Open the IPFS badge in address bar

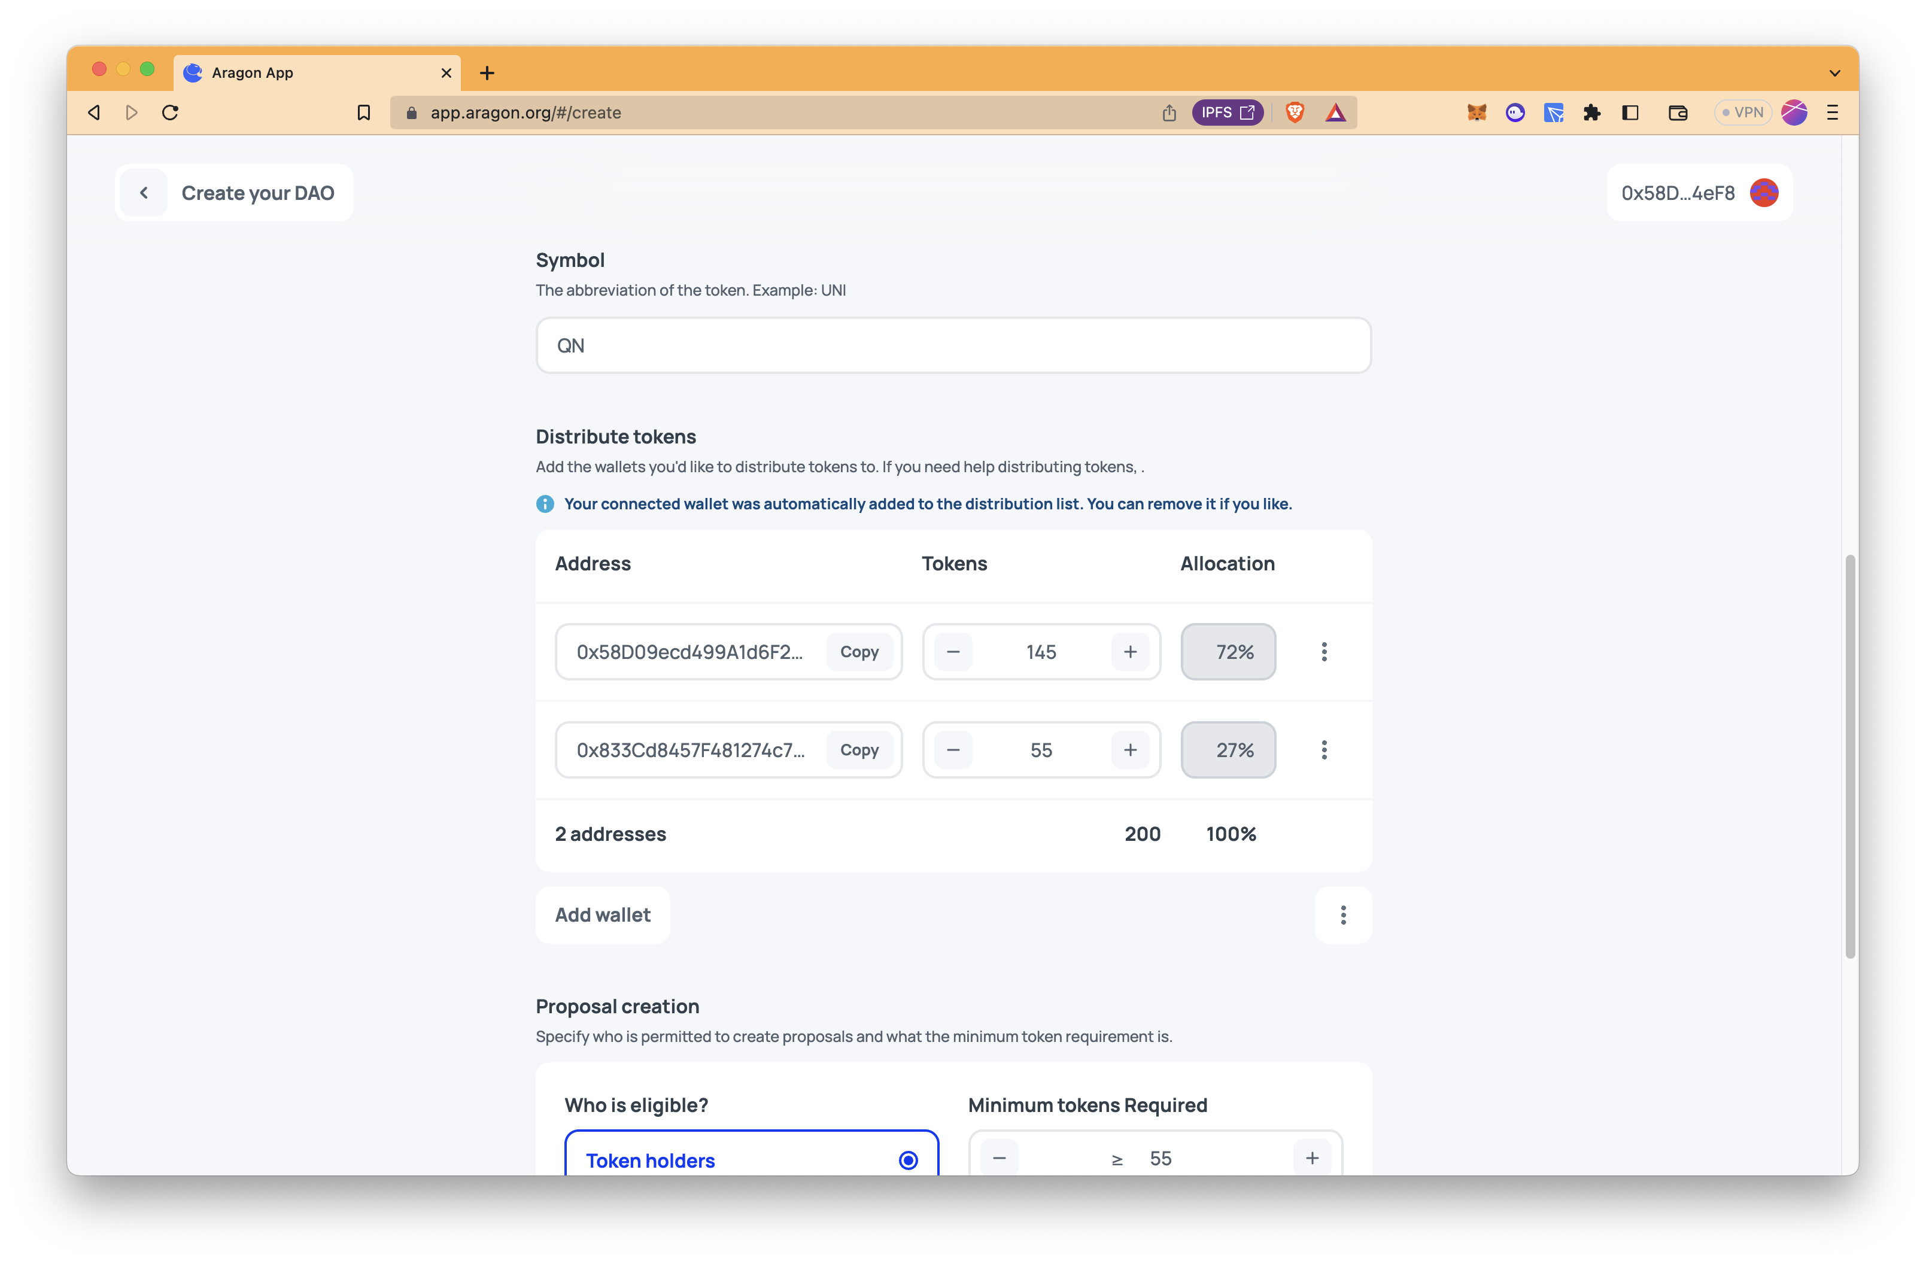pyautogui.click(x=1227, y=113)
